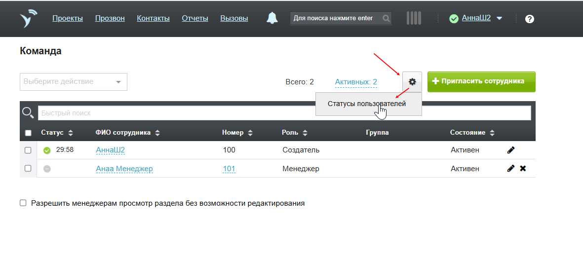Viewport: 583px width, 257px height.
Task: Select Статусы пользователей menu item
Action: click(x=367, y=104)
